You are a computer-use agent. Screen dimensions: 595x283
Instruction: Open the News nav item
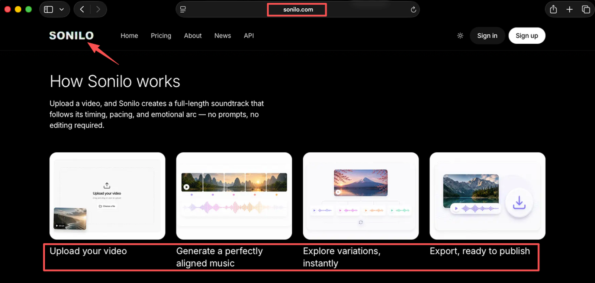(x=222, y=36)
